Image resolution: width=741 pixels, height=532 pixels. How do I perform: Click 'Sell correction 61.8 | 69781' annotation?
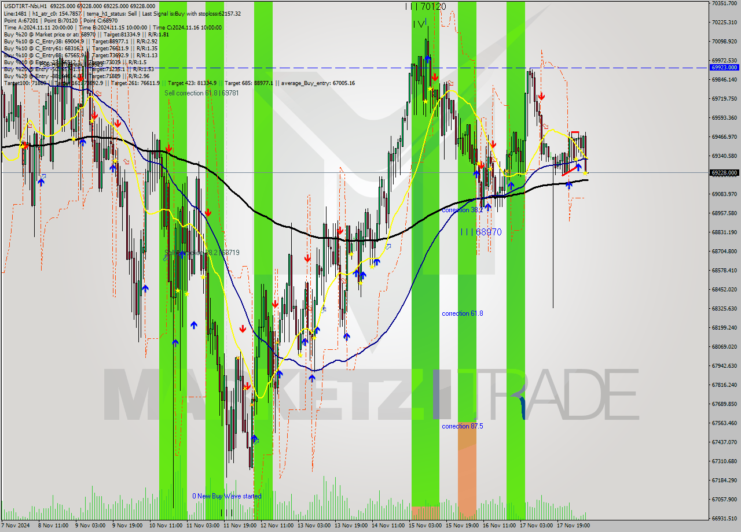pyautogui.click(x=201, y=93)
